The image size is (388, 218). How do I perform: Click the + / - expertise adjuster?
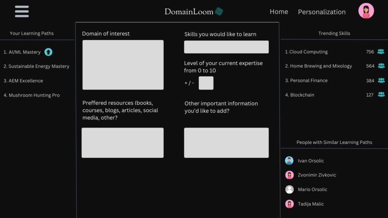tap(189, 83)
